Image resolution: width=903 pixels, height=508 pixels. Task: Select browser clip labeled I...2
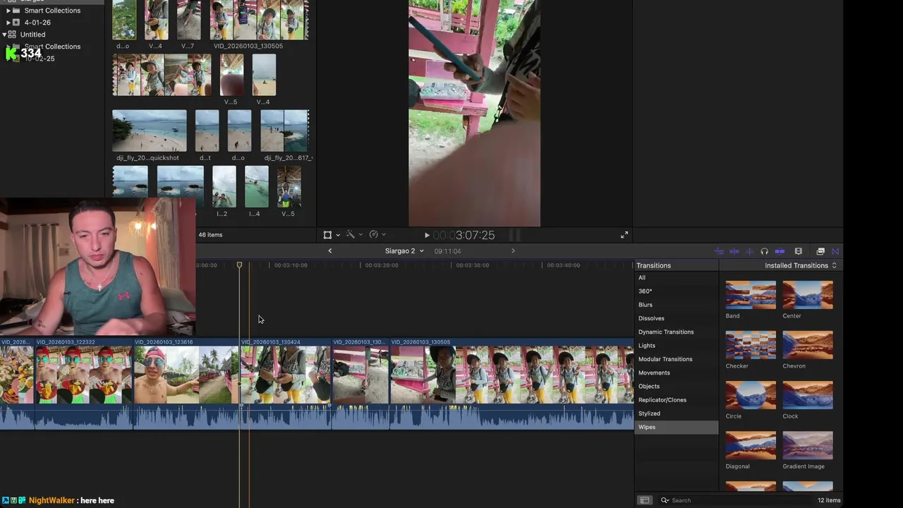point(224,186)
